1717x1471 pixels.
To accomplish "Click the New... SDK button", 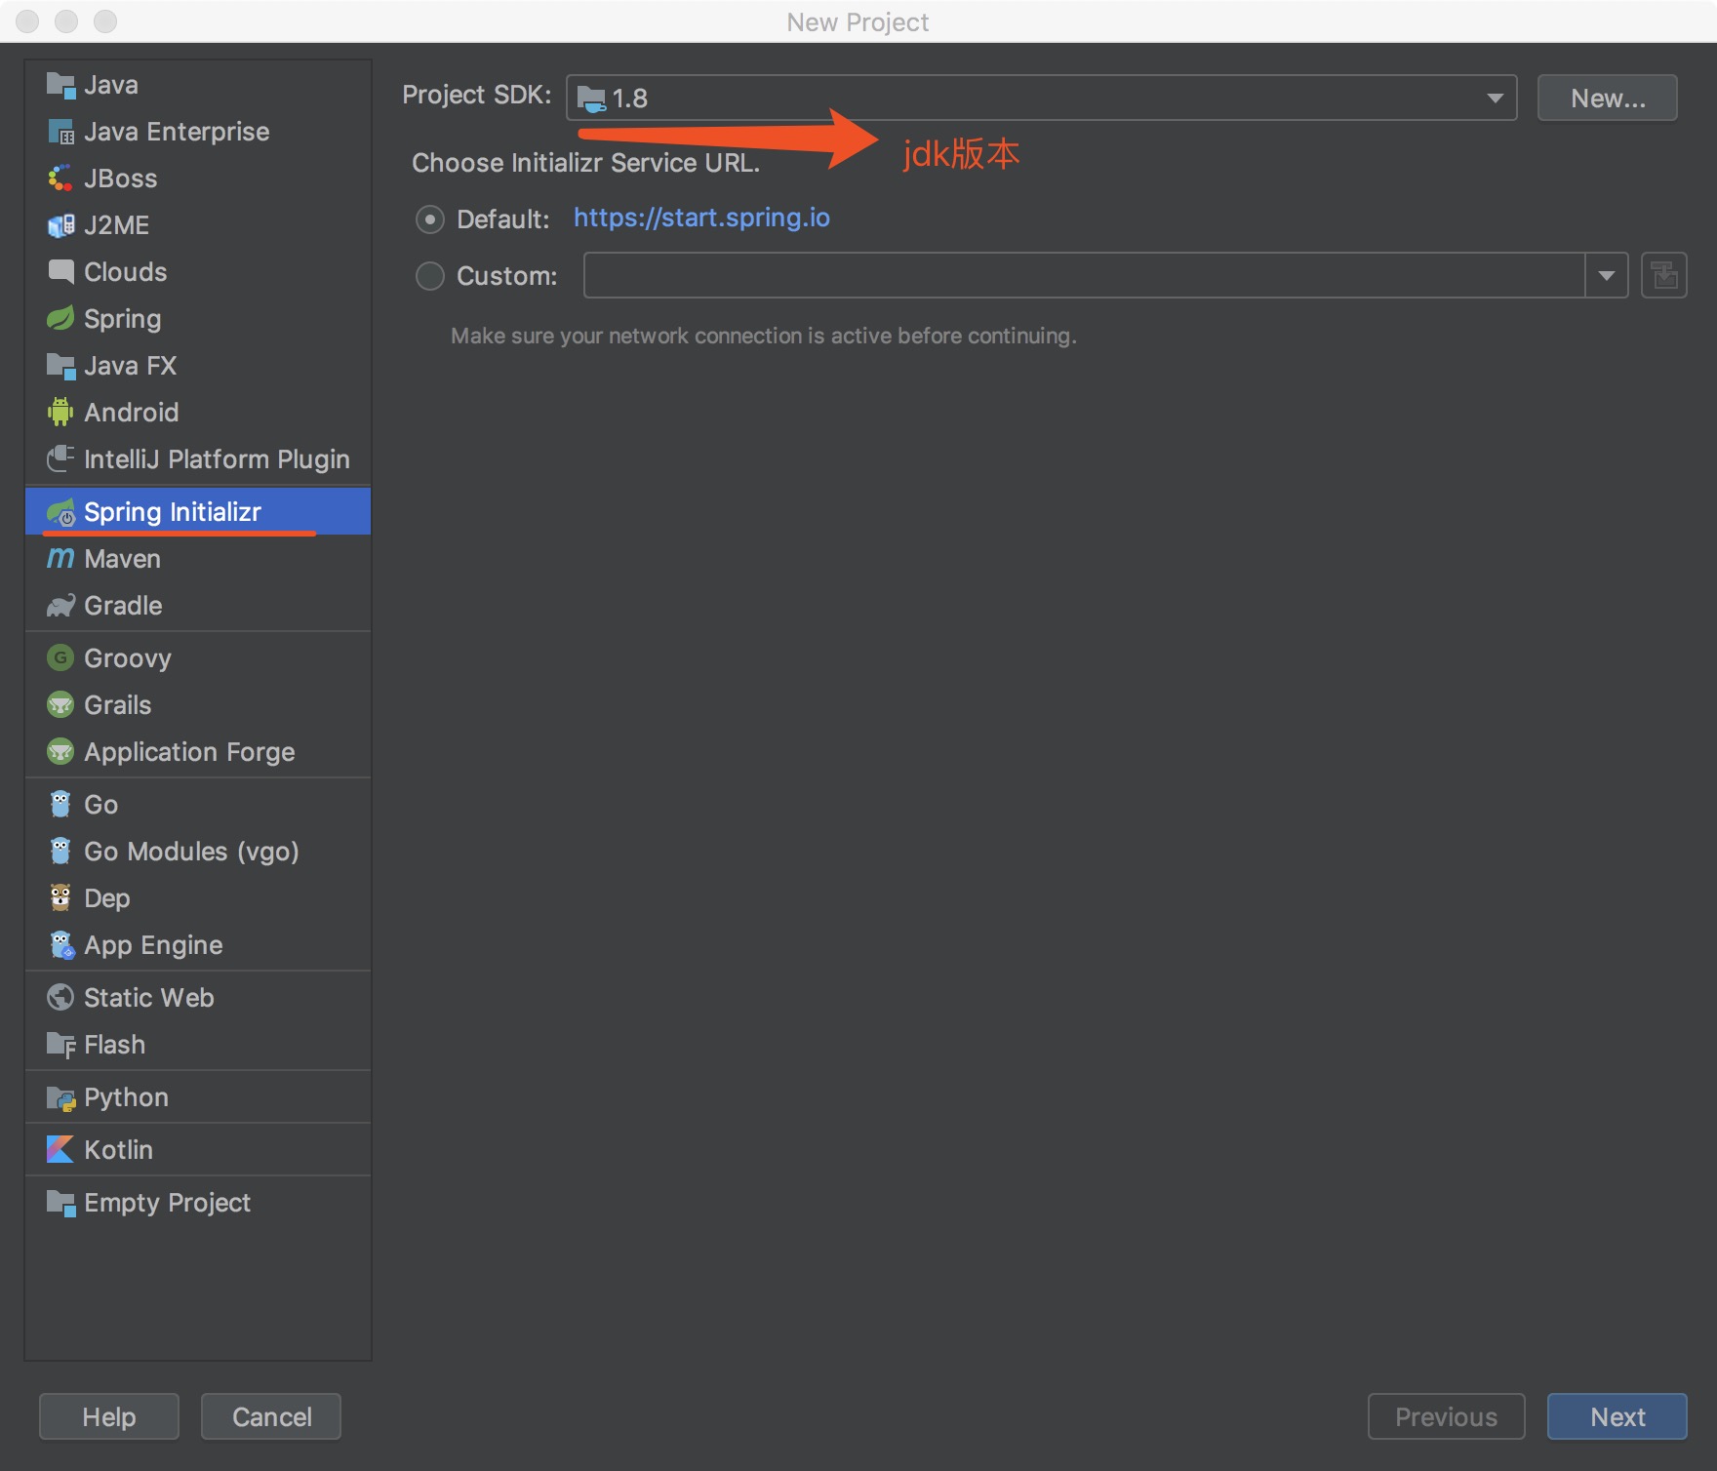I will [x=1607, y=98].
